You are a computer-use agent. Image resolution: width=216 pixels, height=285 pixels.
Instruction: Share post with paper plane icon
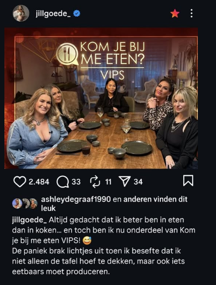coord(125,181)
